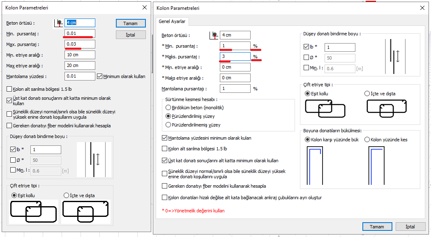Click Max. pursantaj field with 0.03
431x237 pixels.
(x=80, y=44)
